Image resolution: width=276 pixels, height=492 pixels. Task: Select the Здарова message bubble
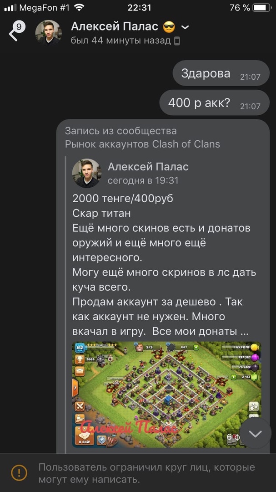(221, 73)
